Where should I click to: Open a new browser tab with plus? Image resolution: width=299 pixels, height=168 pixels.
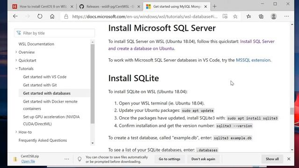click(x=215, y=7)
